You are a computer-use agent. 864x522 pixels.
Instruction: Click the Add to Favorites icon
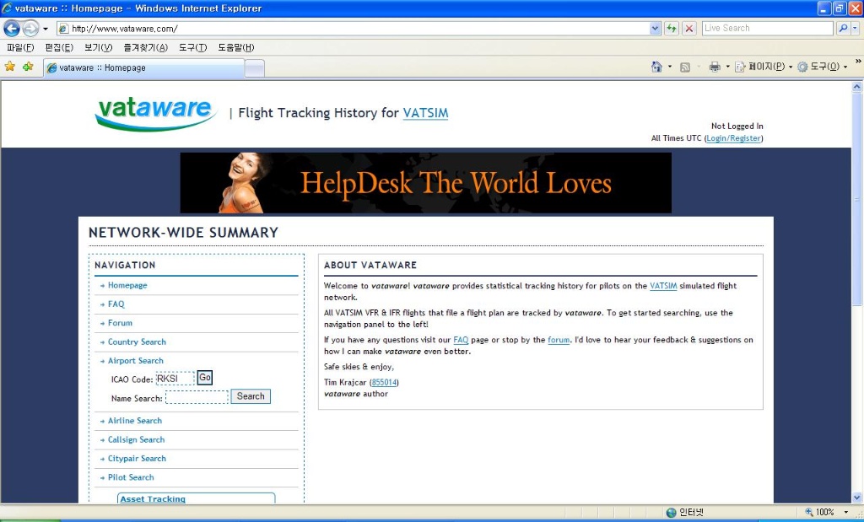coord(28,67)
